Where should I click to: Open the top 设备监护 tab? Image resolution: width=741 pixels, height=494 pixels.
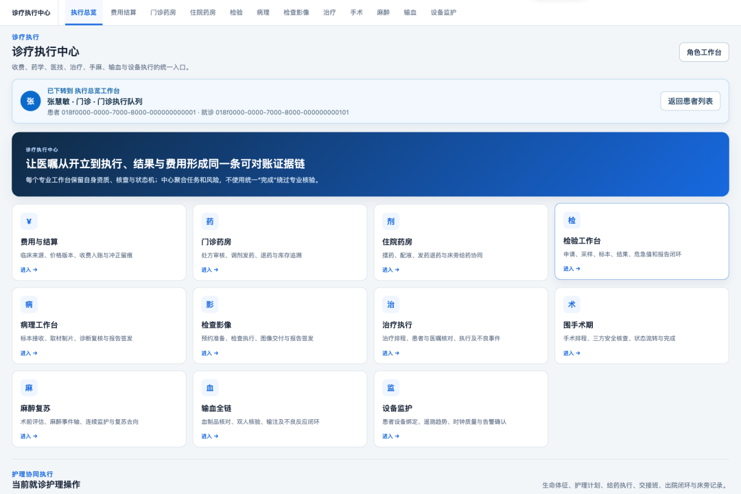pyautogui.click(x=443, y=12)
